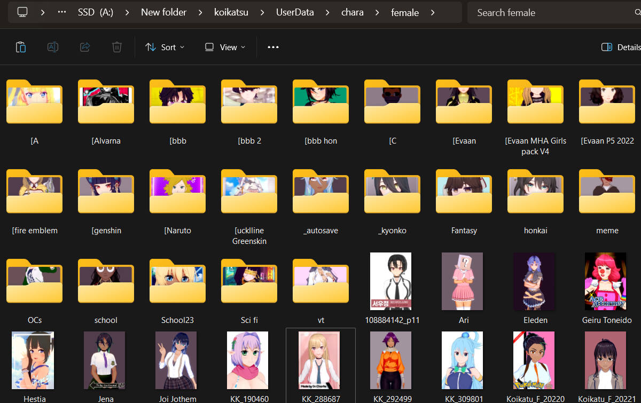Select the [fire emblem folder
The image size is (641, 403).
(x=35, y=203)
